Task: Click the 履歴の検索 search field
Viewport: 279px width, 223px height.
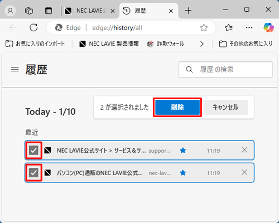Action: [x=225, y=70]
